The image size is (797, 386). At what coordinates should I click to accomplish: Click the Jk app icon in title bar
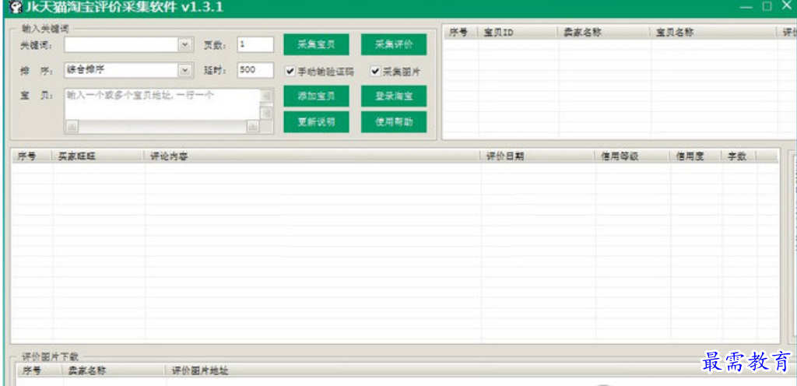16,8
